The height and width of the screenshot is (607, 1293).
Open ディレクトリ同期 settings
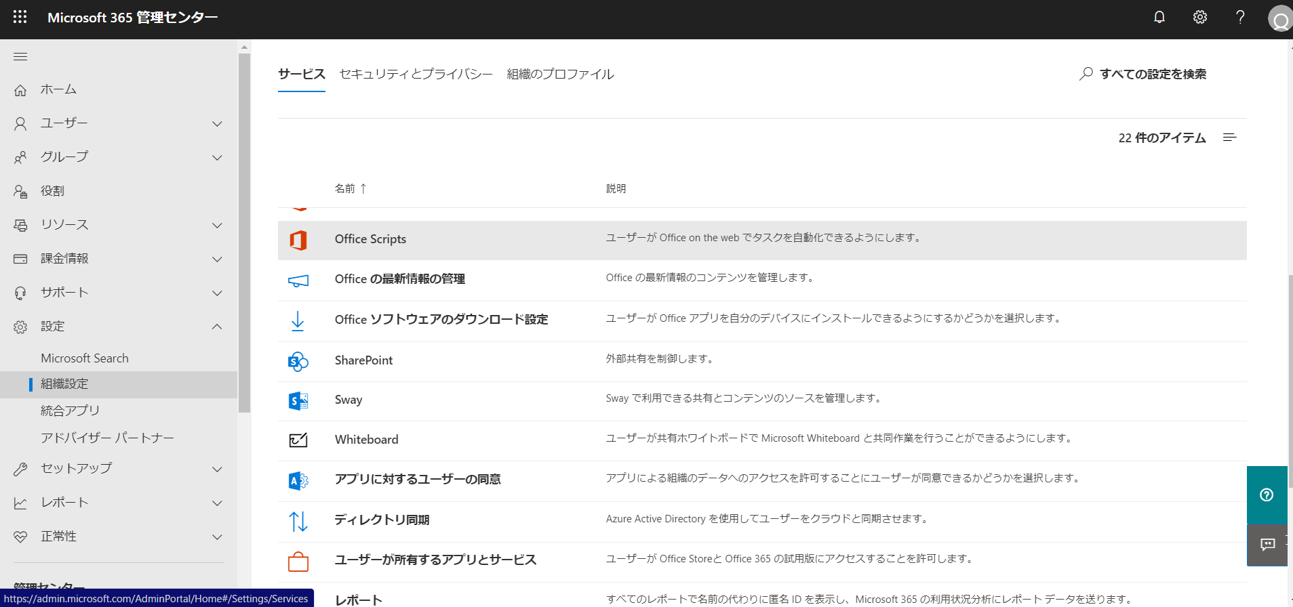[x=382, y=520]
